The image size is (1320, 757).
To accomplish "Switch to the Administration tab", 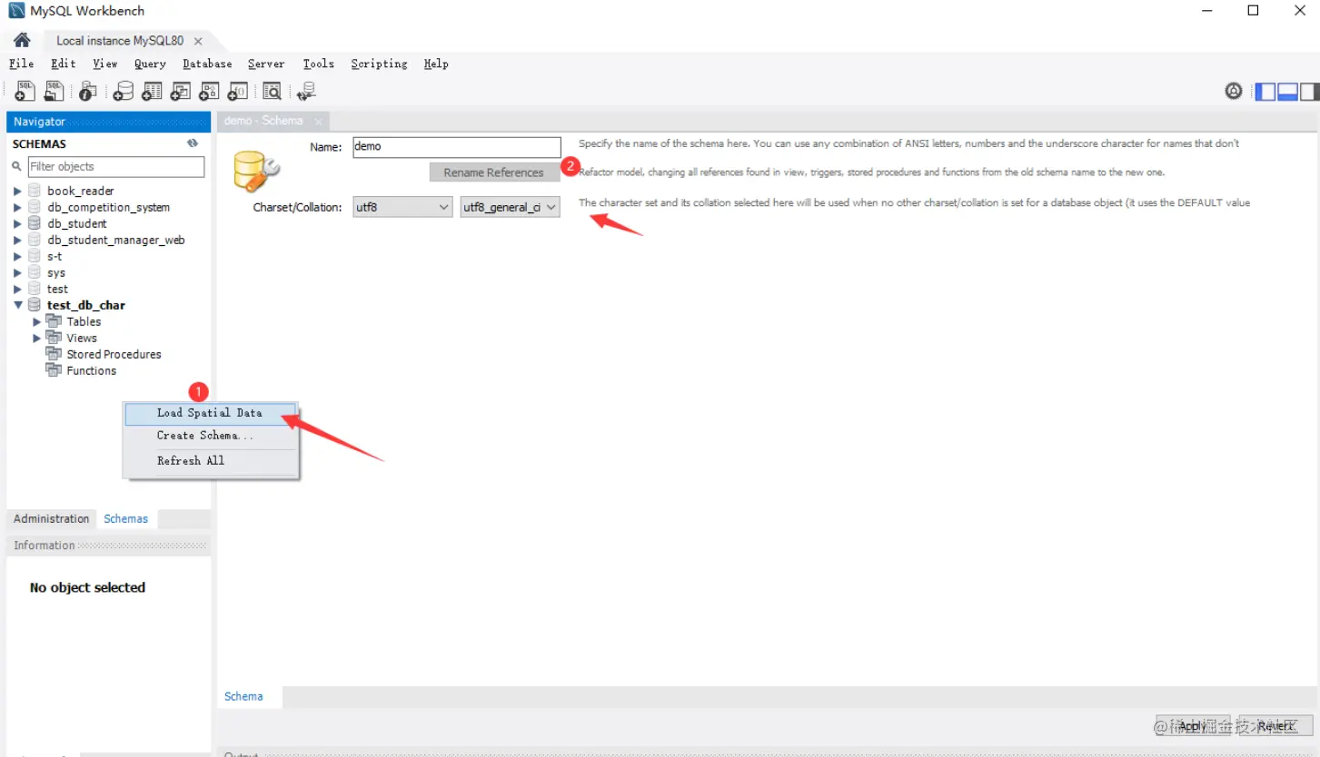I will [52, 518].
